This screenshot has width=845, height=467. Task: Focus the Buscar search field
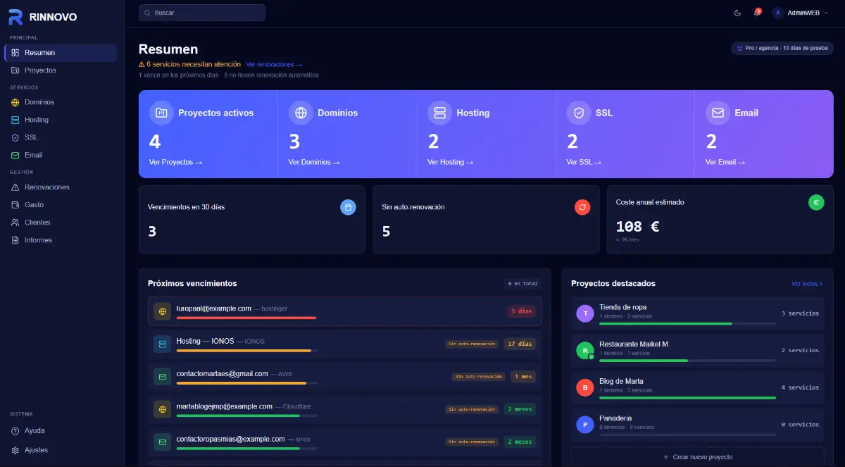[202, 13]
